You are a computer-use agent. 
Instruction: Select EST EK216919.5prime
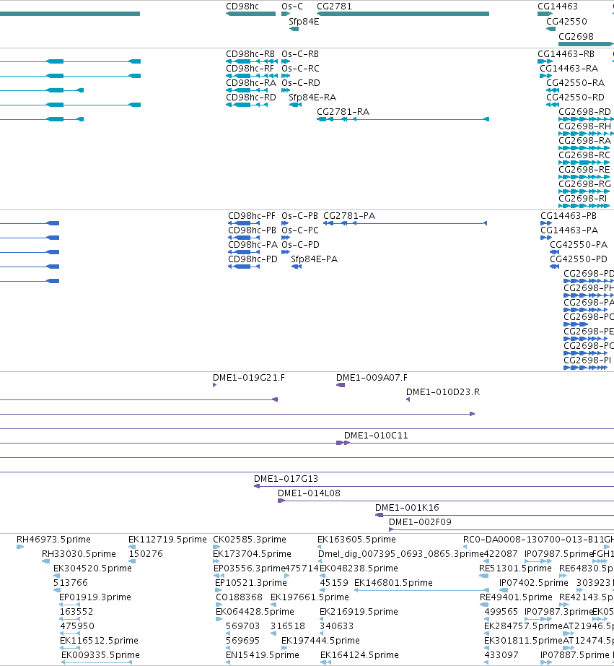322,619
